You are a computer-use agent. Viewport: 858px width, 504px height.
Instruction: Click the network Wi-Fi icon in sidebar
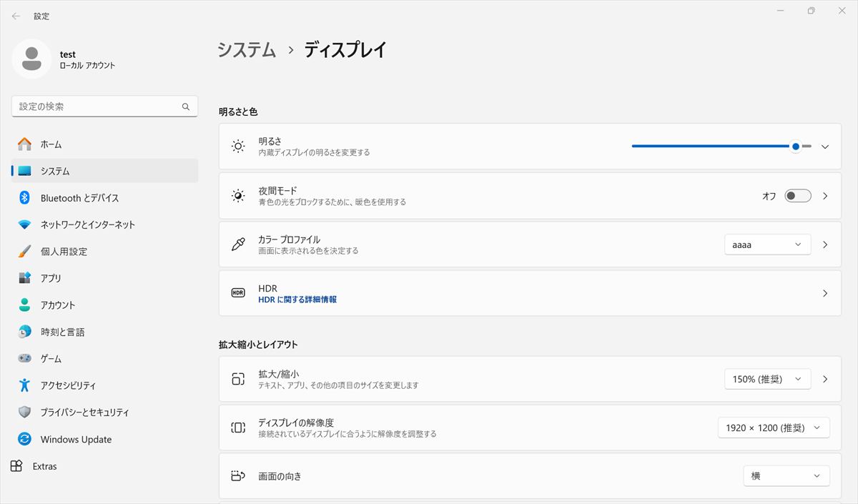pyautogui.click(x=25, y=224)
